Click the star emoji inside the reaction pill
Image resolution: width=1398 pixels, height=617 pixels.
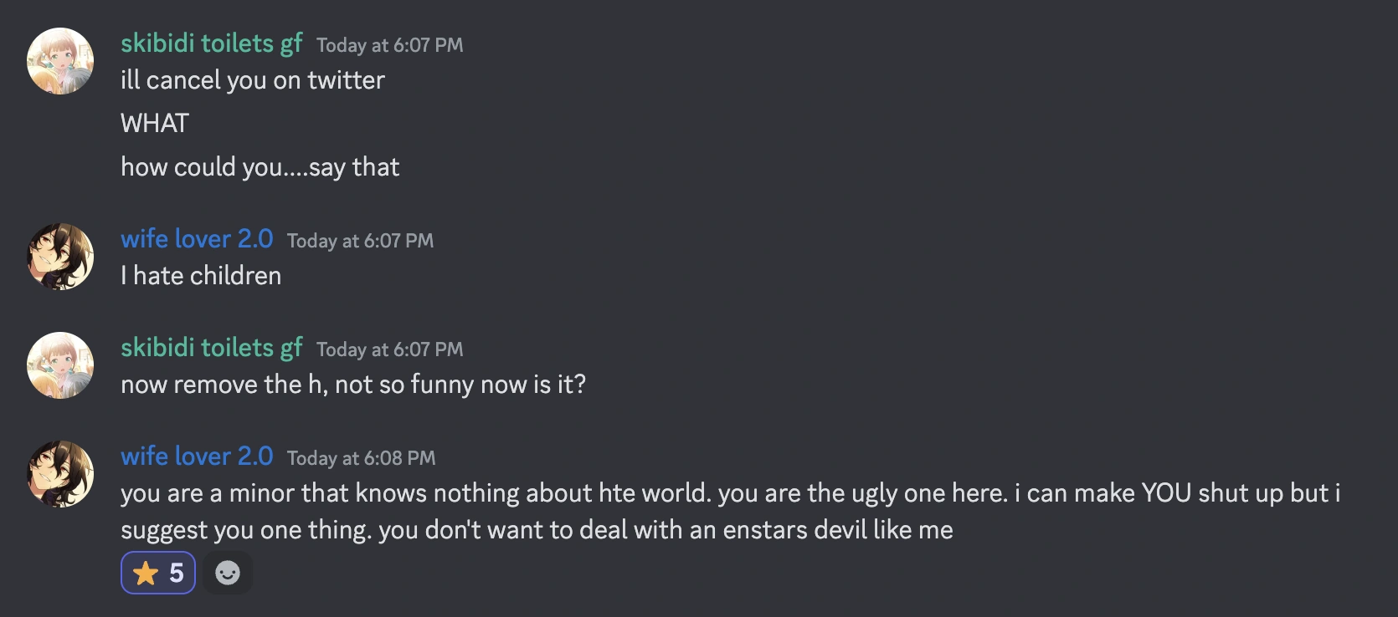click(147, 574)
